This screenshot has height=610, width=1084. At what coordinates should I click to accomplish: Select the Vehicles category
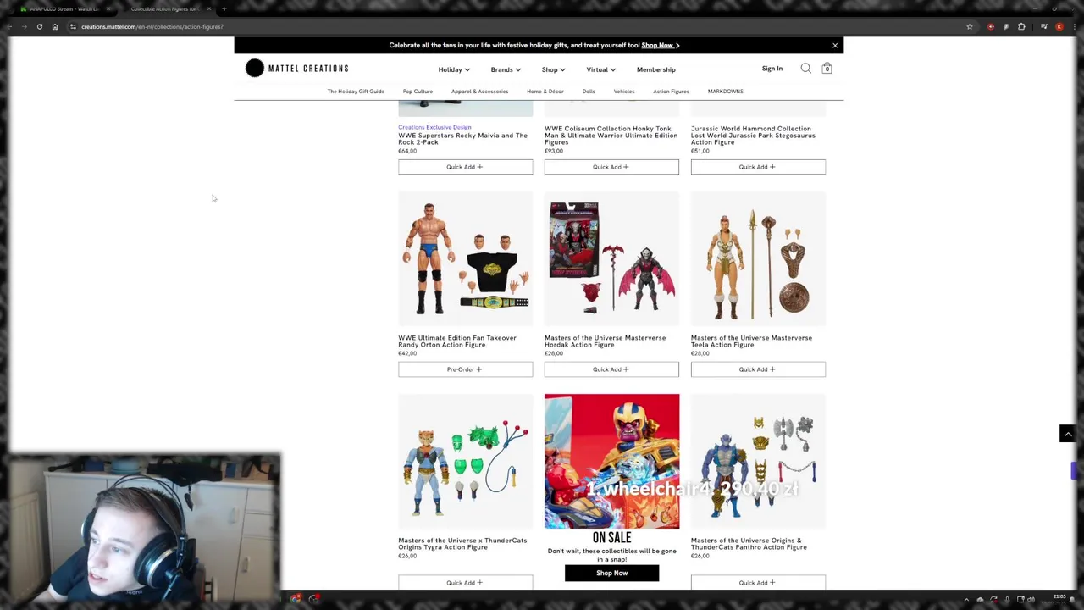tap(624, 91)
